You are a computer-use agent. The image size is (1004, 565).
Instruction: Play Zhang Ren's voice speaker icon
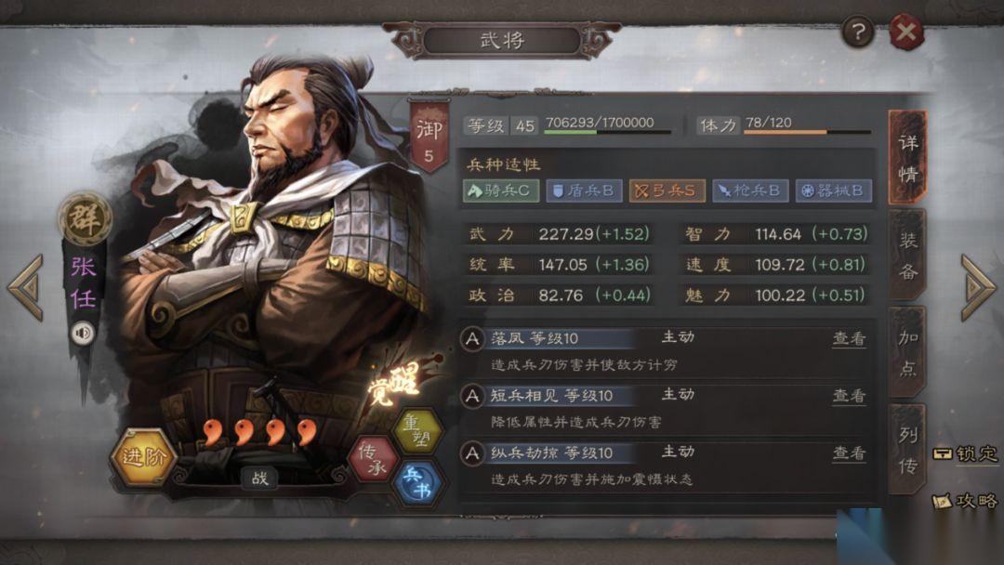tap(83, 333)
